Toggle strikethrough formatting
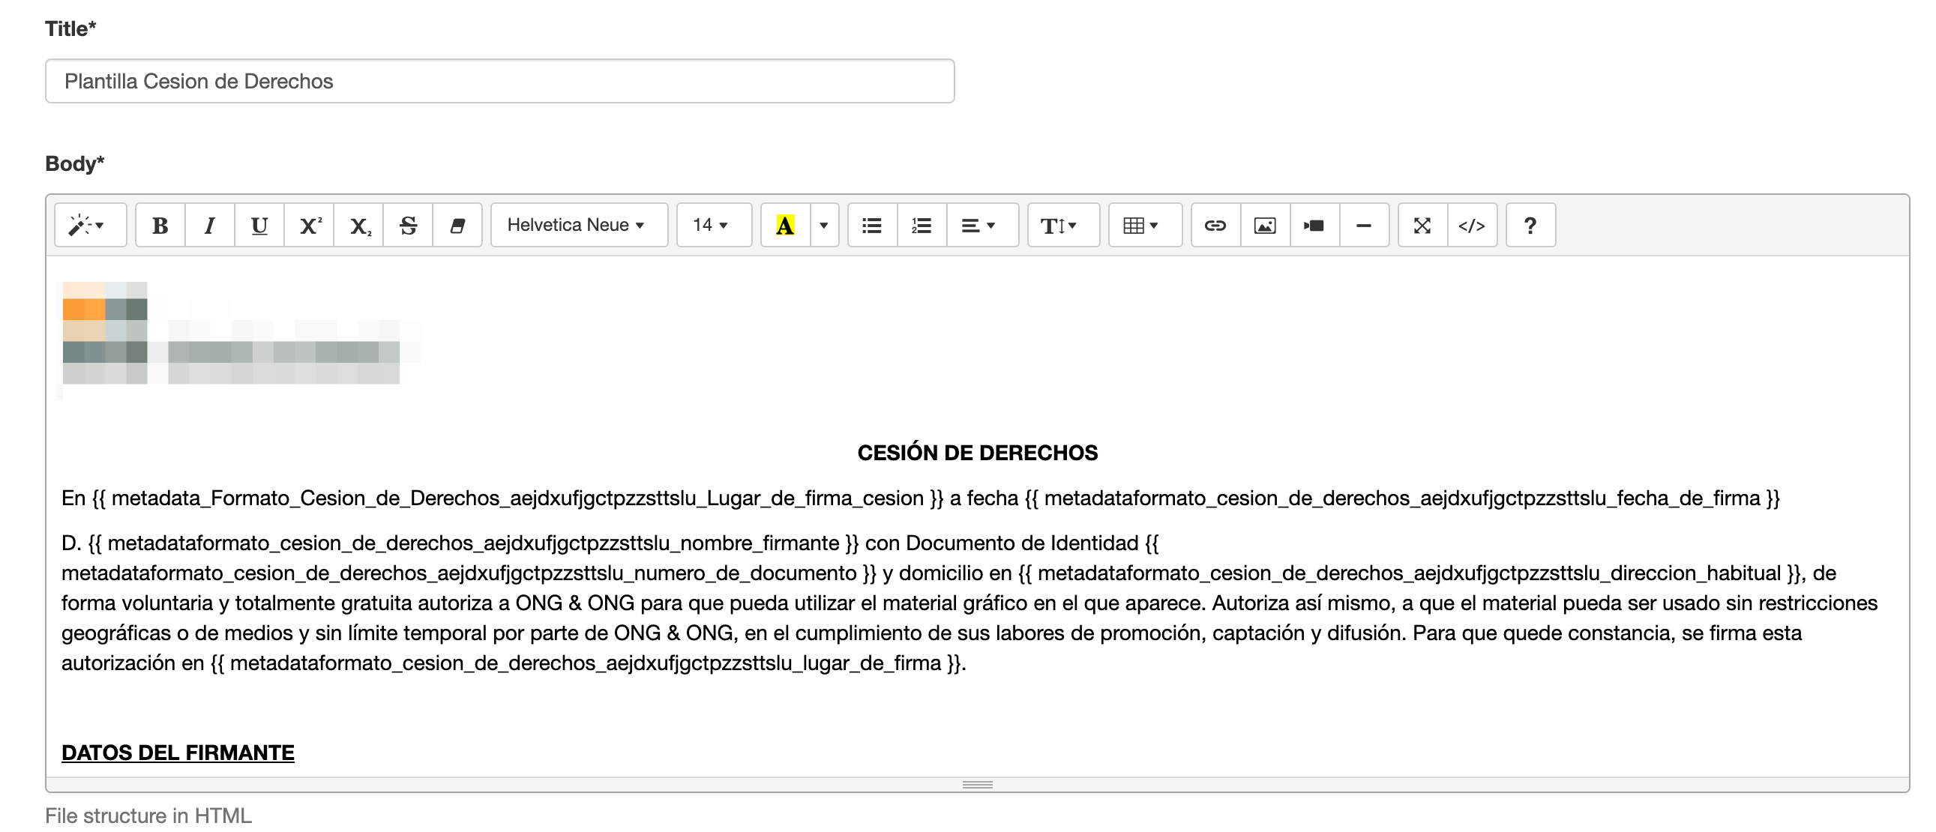Viewport: 1936px width, 832px height. click(x=409, y=225)
